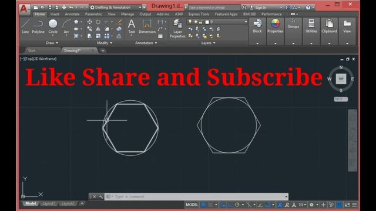Switch to the Start file tab
The height and width of the screenshot is (211, 376).
[x=32, y=50]
